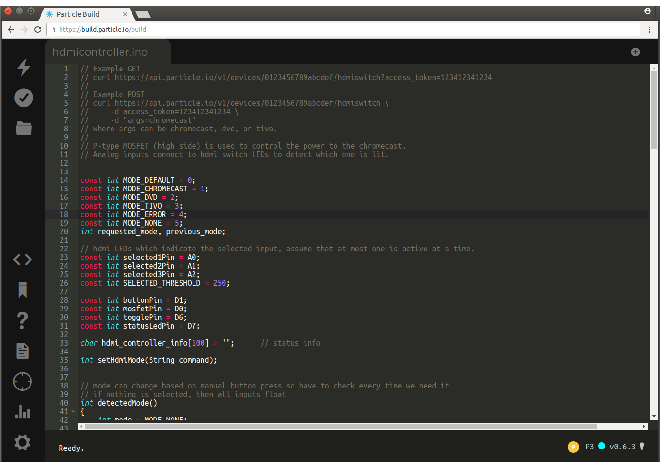Screen dimensions: 660x468
Task: Open the Console bar chart icon
Action: 22,412
